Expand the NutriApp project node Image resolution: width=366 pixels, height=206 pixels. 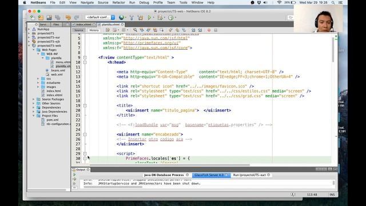29,29
